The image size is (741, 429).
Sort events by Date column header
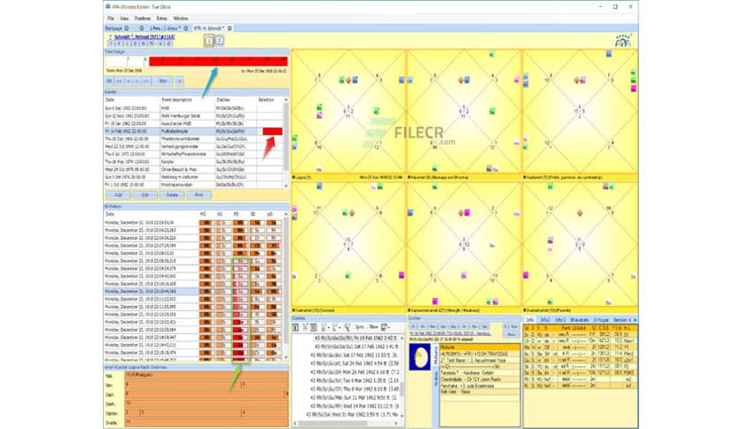coord(132,100)
